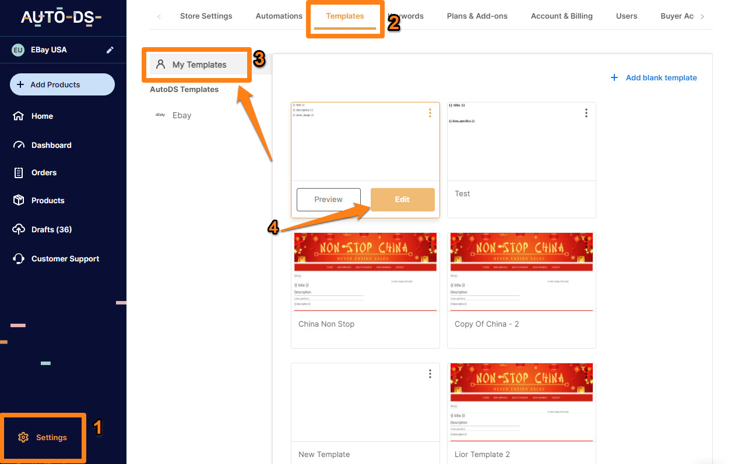Open the Lior Template 2 thumbnail
Image resolution: width=735 pixels, height=464 pixels.
click(x=522, y=402)
